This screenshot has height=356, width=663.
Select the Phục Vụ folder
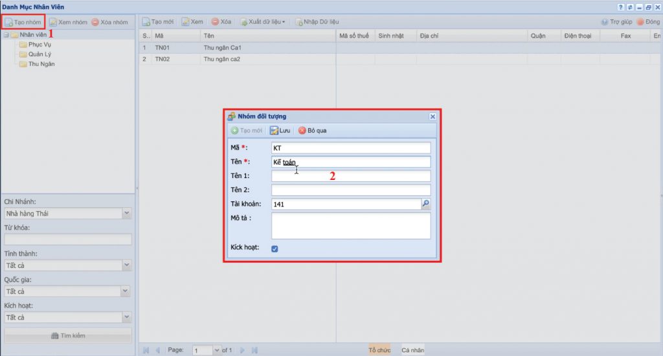36,45
